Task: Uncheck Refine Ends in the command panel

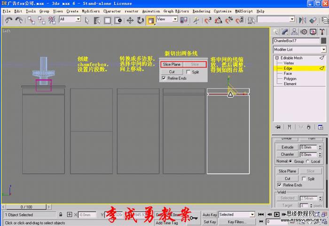Action: coord(280,185)
